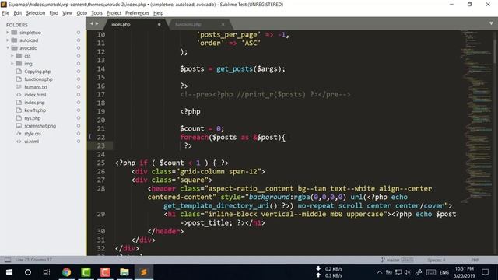Image resolution: width=498 pixels, height=280 pixels.
Task: Click the ENG language indicator
Action: click(x=444, y=272)
